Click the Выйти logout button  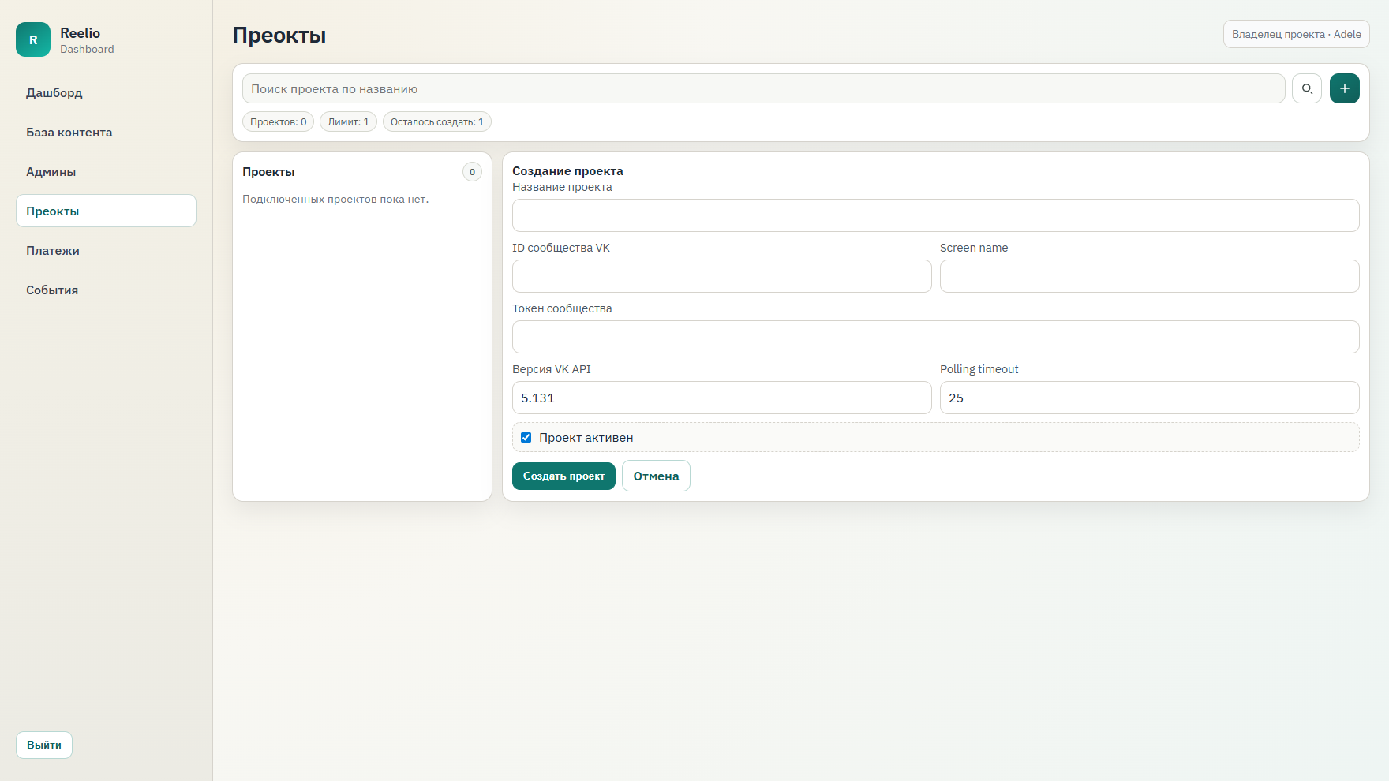coord(44,745)
